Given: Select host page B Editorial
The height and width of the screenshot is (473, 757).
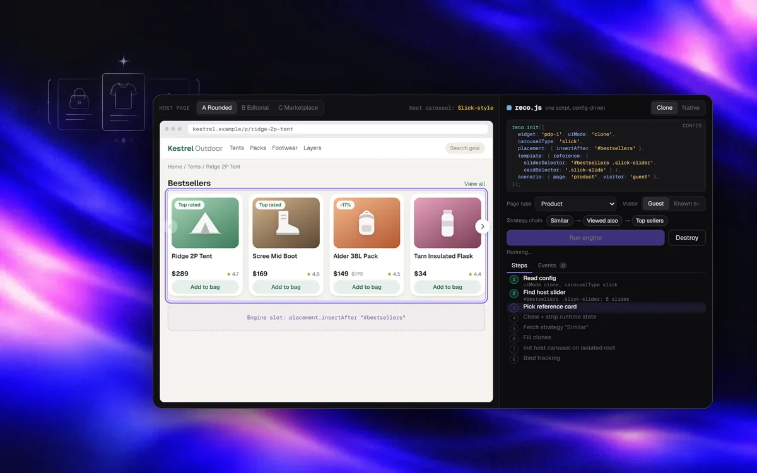Looking at the screenshot, I should pyautogui.click(x=255, y=108).
